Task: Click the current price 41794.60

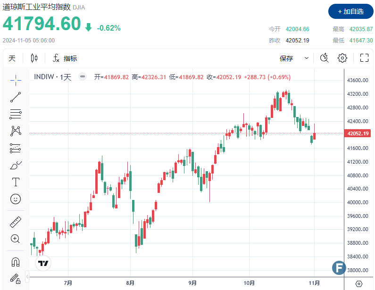Action: pyautogui.click(x=42, y=24)
